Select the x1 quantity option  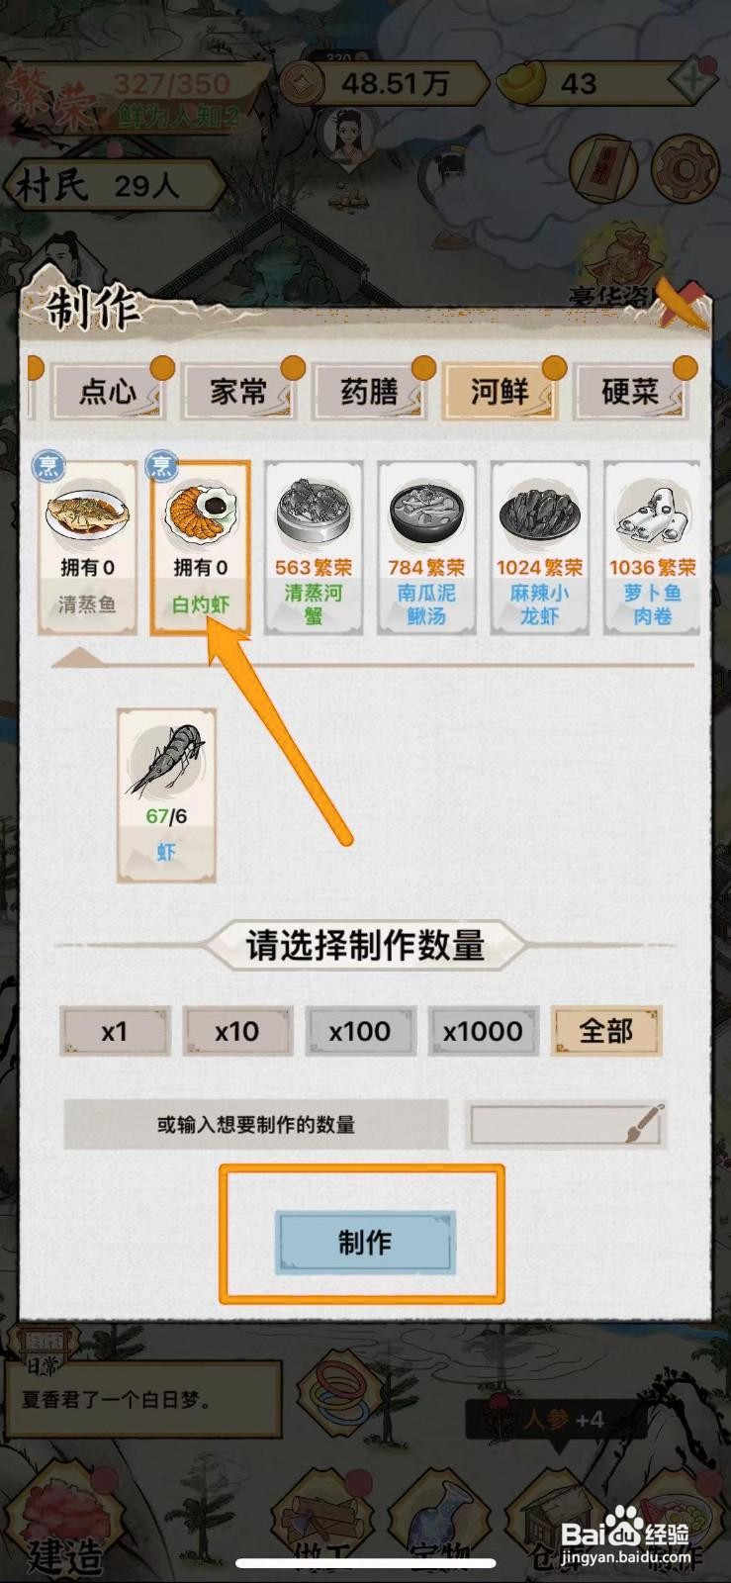115,1032
